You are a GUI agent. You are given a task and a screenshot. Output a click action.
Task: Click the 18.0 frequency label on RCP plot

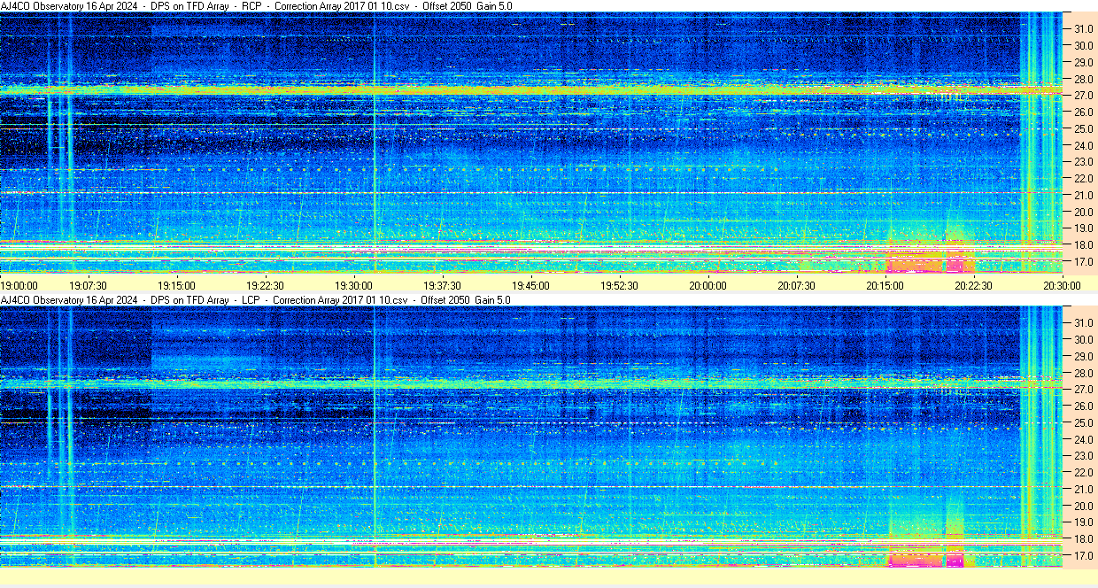click(x=1084, y=244)
